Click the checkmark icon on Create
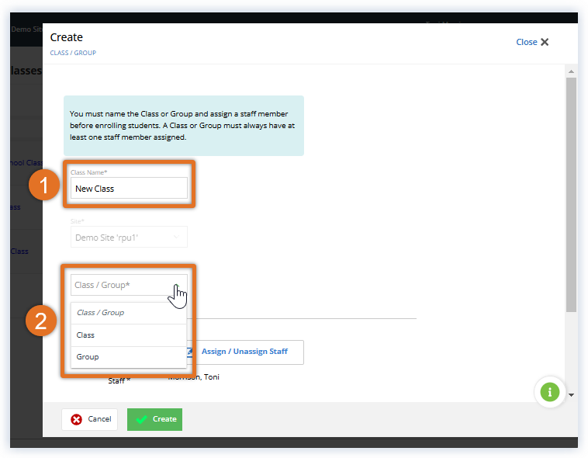The width and height of the screenshot is (588, 458). tap(141, 419)
